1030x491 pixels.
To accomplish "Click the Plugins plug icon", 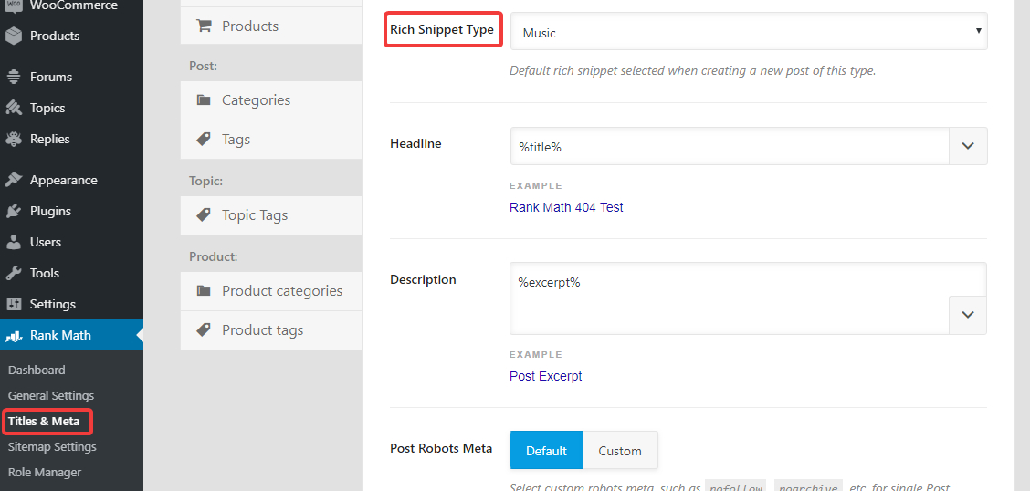I will (14, 211).
